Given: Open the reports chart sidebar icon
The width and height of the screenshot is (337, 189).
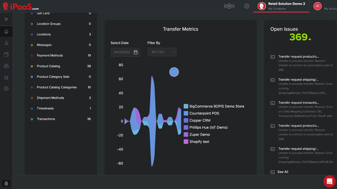Looking at the screenshot, I should (x=6, y=77).
